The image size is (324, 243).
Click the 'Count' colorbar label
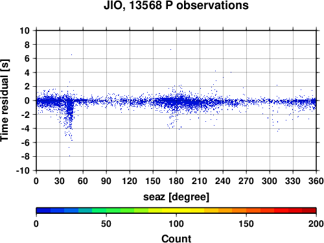coord(176,238)
